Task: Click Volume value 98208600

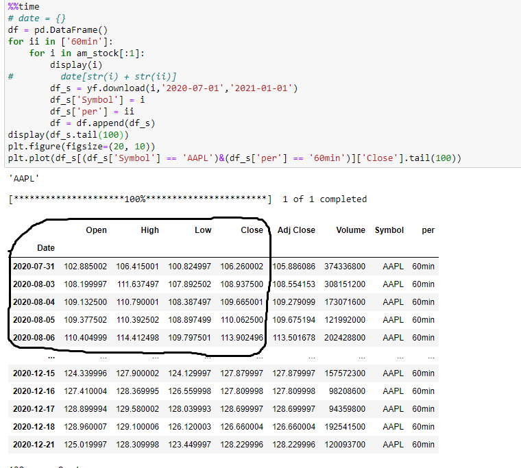Action: (x=347, y=391)
